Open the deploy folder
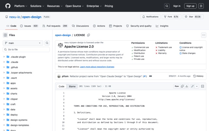Image resolution: width=209 pixels, height=131 pixels. [14, 115]
